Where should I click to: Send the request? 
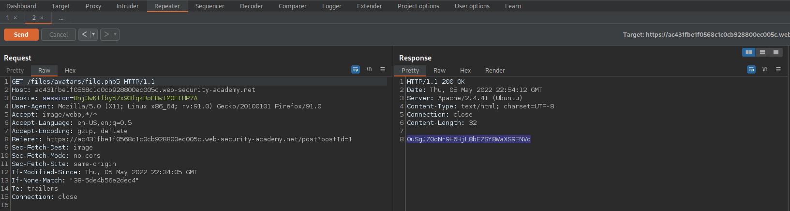[21, 34]
